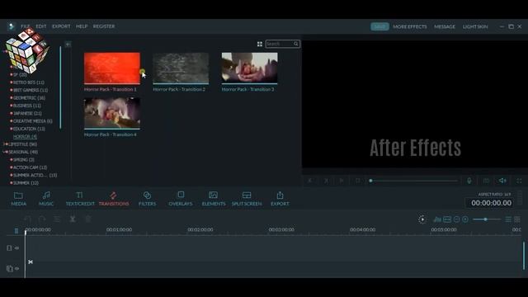This screenshot has width=528, height=297.
Task: Toggle the first video track lock icon
Action: point(9,248)
